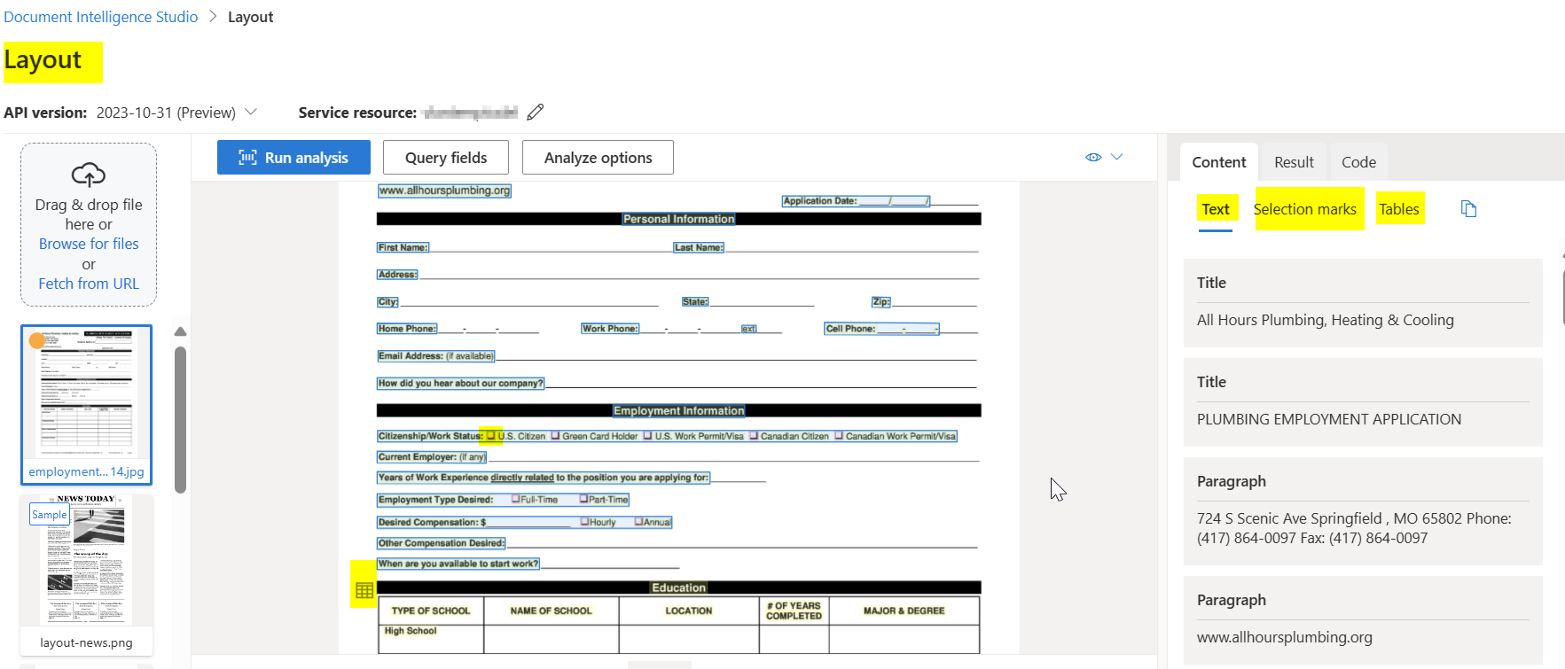This screenshot has width=1565, height=669.
Task: Click the 'Cell Phone:' field in document
Action: pos(881,329)
